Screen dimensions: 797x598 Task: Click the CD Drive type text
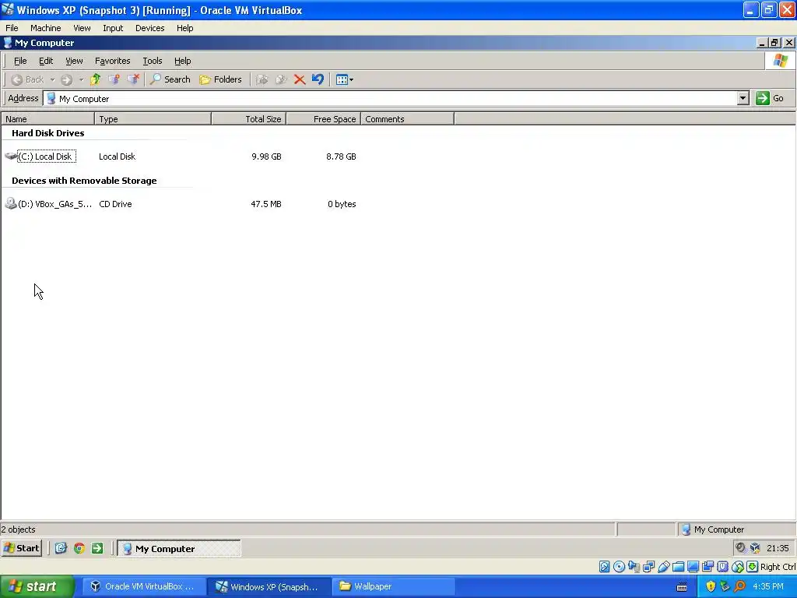[x=115, y=204]
